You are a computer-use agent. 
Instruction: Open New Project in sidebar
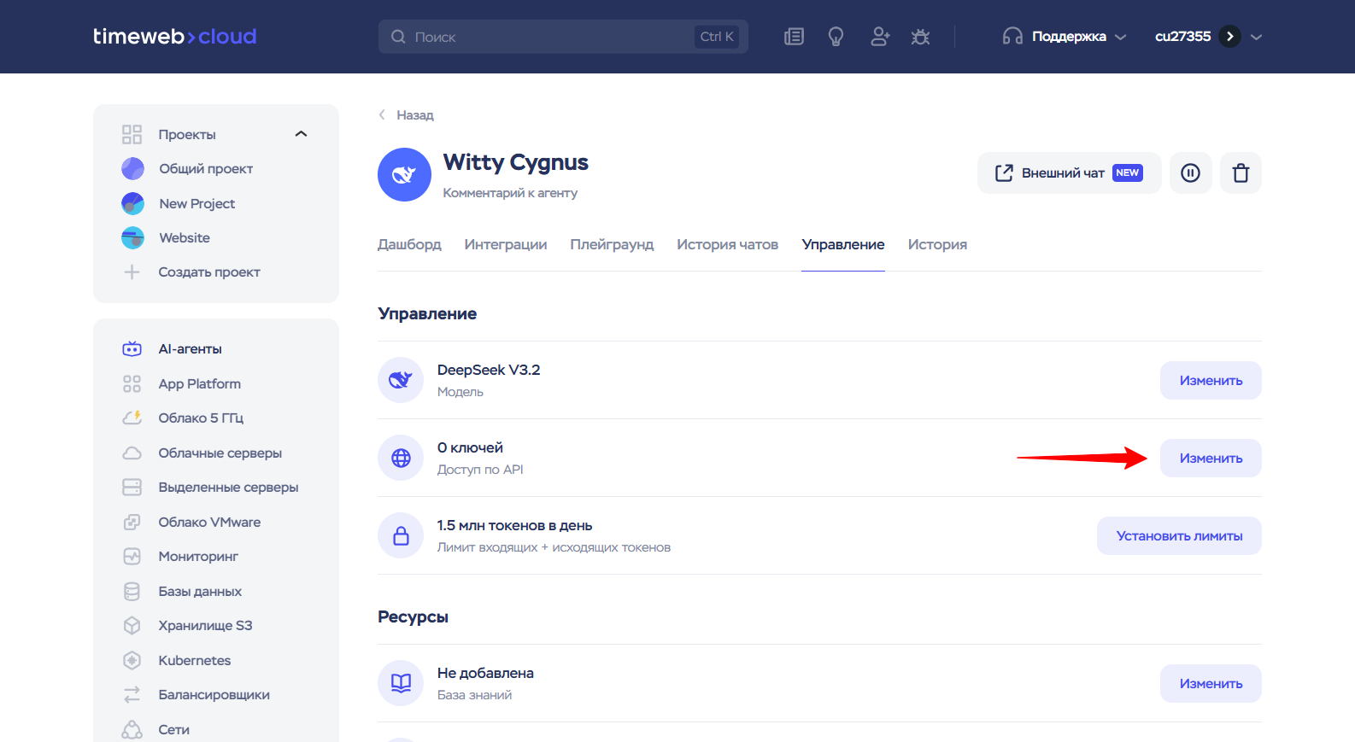pos(197,204)
